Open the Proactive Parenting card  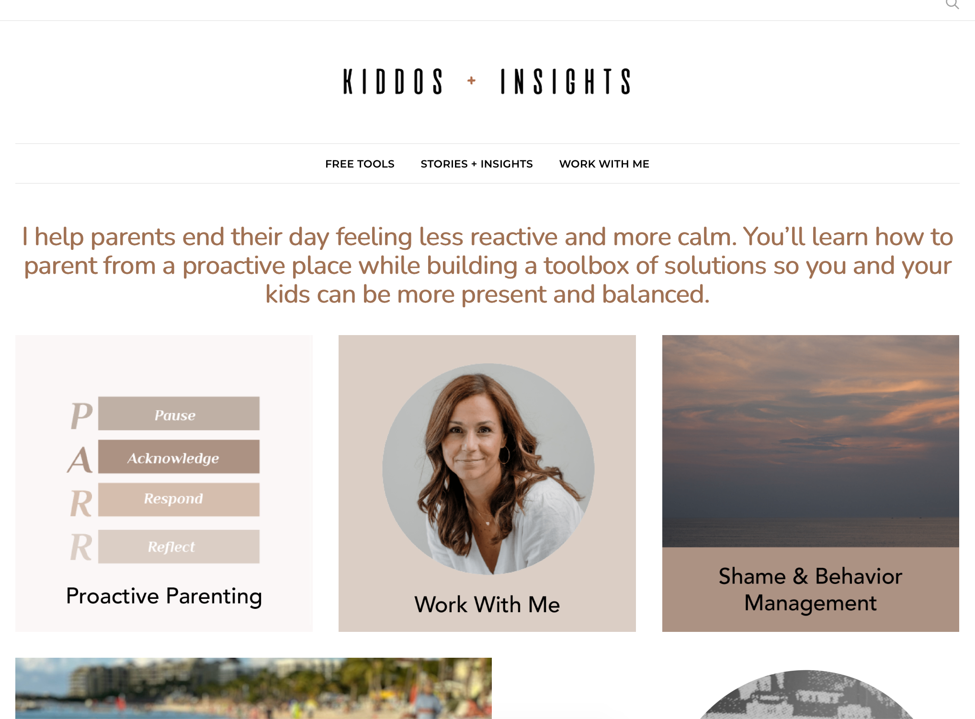click(164, 483)
